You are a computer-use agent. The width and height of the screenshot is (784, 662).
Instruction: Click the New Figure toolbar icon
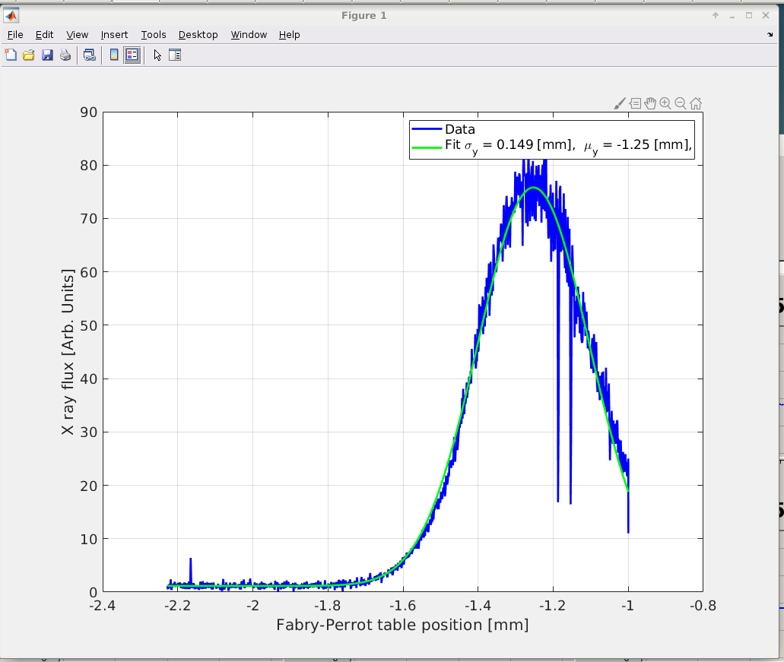click(x=11, y=55)
